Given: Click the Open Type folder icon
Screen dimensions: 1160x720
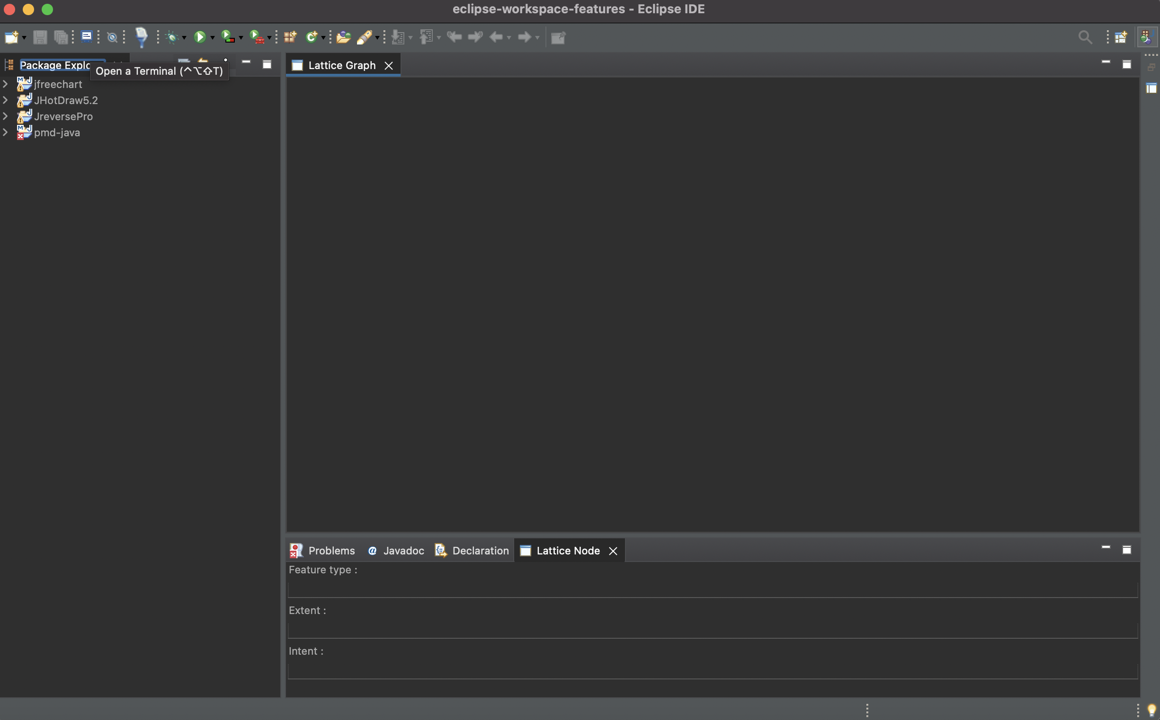Looking at the screenshot, I should point(343,37).
